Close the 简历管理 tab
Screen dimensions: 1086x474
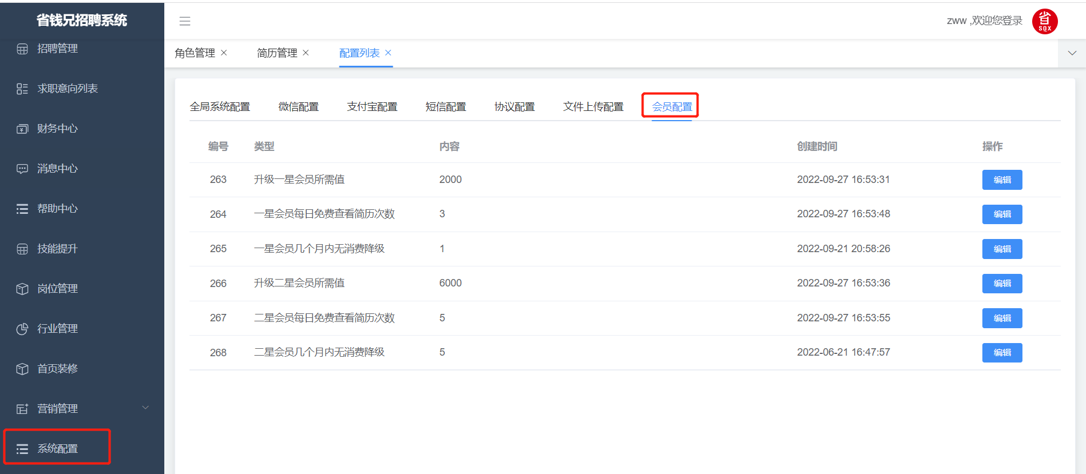306,53
